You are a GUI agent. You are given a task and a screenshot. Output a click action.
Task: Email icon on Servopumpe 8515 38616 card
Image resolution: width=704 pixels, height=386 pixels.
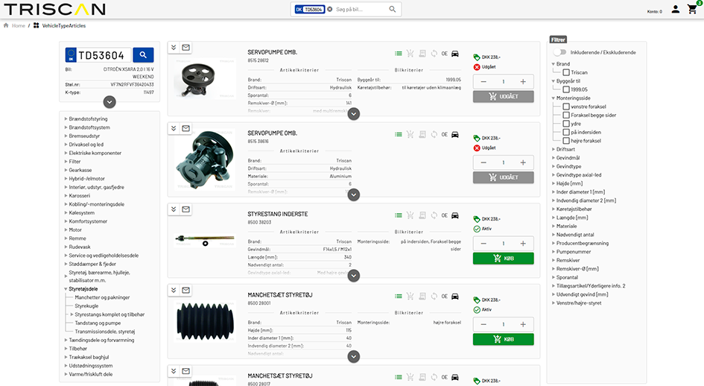[x=186, y=128]
